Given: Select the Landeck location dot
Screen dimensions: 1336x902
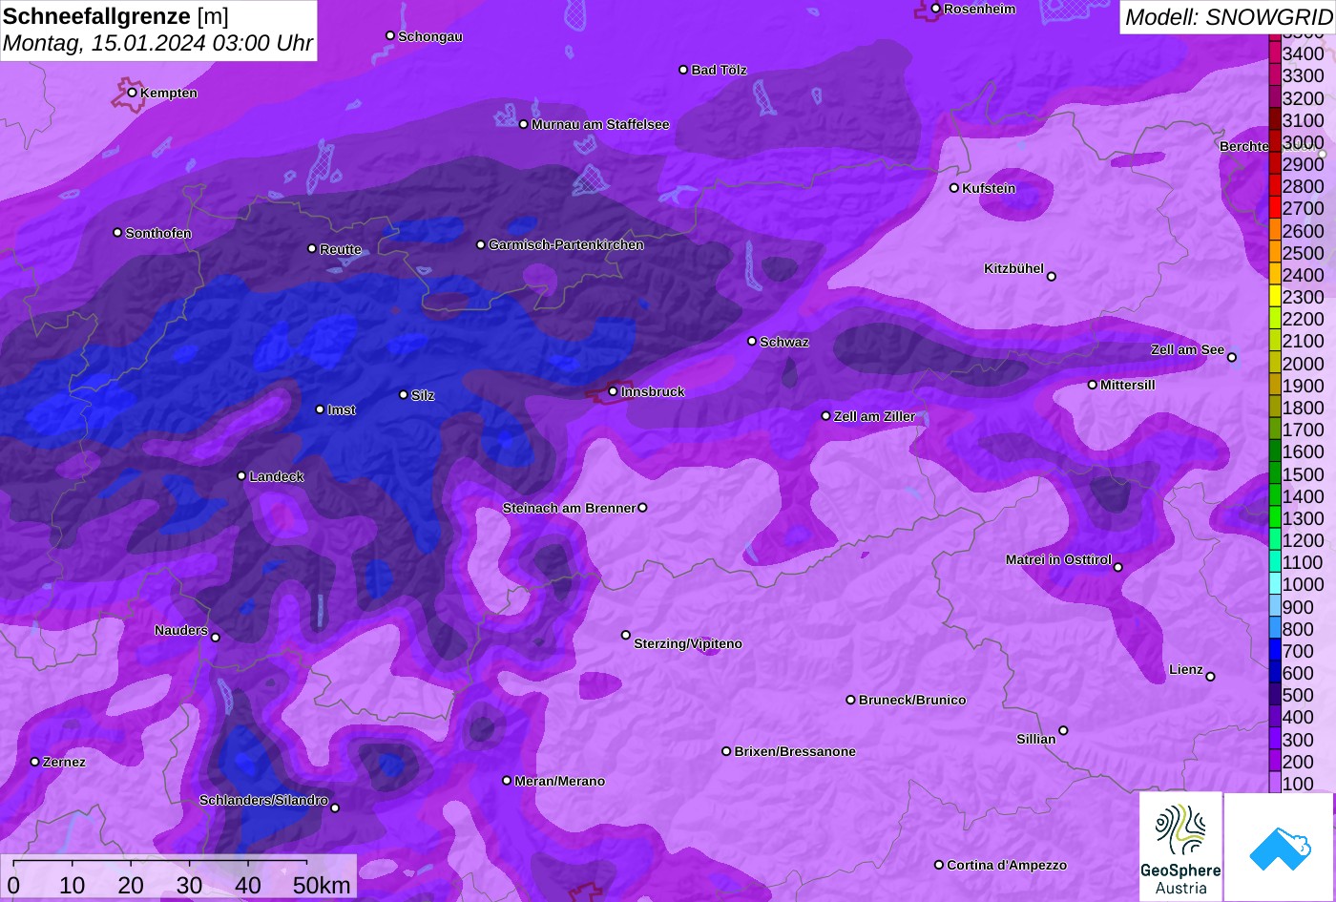Looking at the screenshot, I should (x=241, y=475).
